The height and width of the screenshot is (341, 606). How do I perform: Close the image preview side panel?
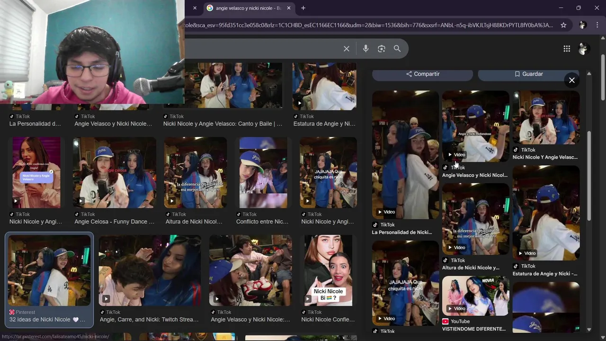(x=572, y=81)
